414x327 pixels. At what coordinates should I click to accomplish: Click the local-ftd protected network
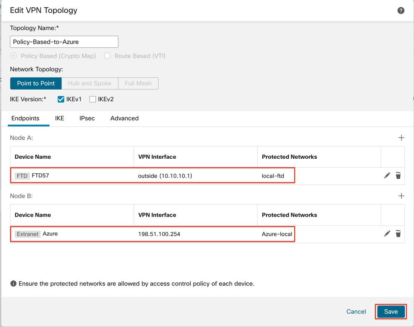pyautogui.click(x=273, y=176)
